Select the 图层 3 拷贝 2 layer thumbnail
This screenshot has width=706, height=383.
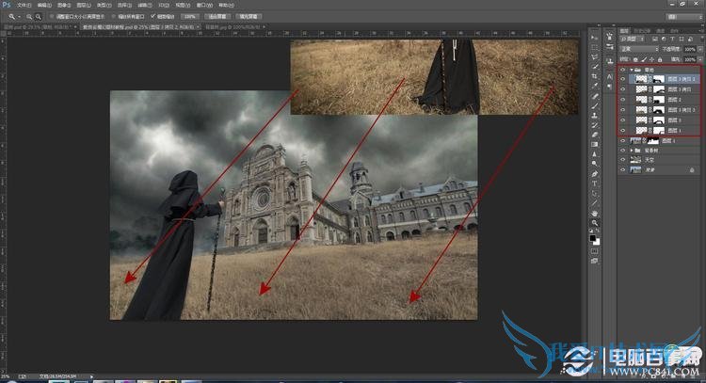(x=640, y=80)
